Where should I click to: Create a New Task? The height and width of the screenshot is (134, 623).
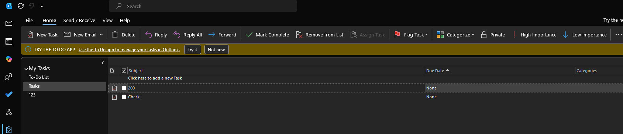(42, 35)
